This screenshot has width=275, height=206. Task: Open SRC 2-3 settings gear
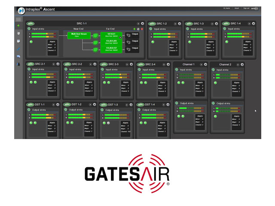pos(131,64)
